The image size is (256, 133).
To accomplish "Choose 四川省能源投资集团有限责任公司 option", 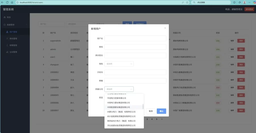I will (x=124, y=116).
